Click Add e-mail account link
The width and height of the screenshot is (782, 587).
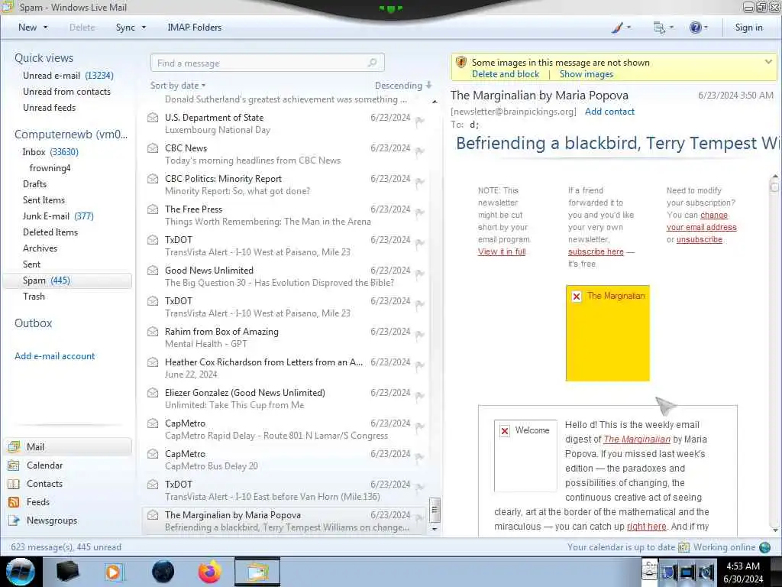click(x=54, y=356)
